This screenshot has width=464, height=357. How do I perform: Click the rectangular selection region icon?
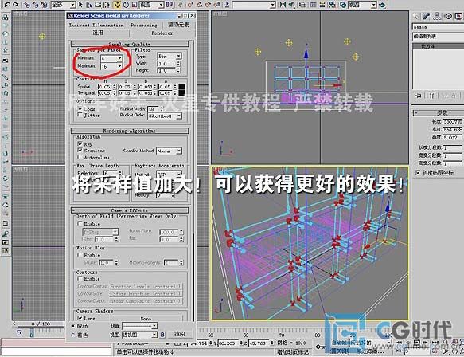pyautogui.click(x=98, y=5)
